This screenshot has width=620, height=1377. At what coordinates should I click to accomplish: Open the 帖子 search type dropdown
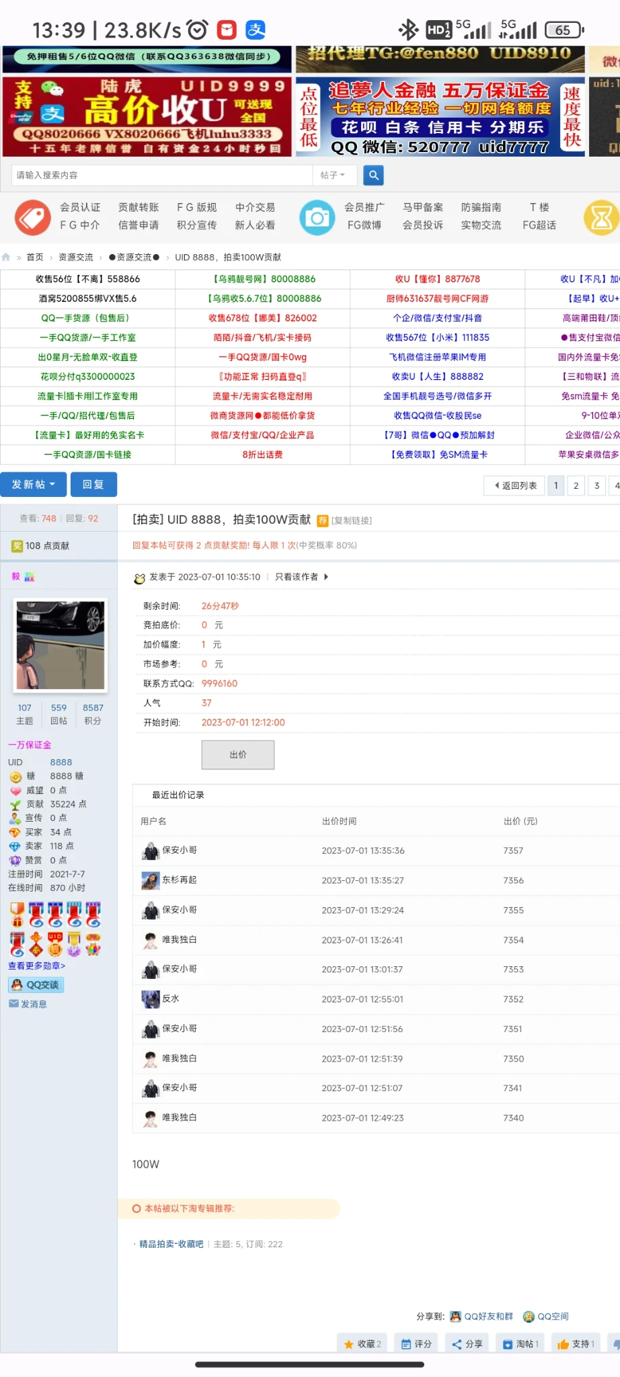pyautogui.click(x=333, y=175)
